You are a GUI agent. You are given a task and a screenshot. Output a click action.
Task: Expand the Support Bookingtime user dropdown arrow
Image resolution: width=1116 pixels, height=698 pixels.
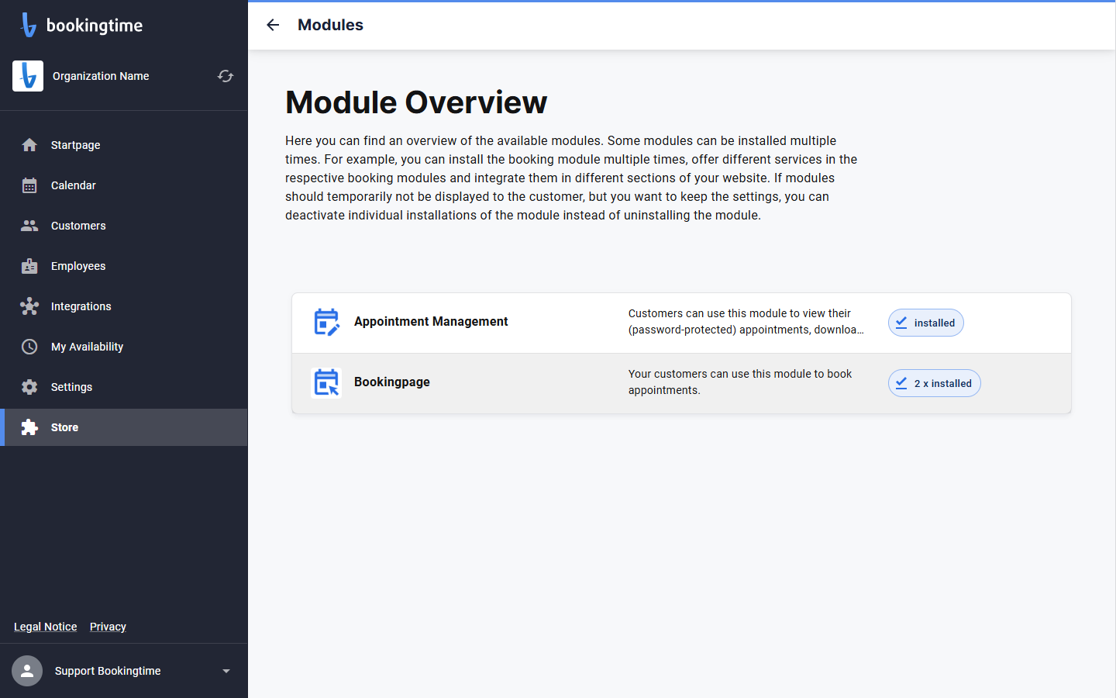pyautogui.click(x=226, y=671)
